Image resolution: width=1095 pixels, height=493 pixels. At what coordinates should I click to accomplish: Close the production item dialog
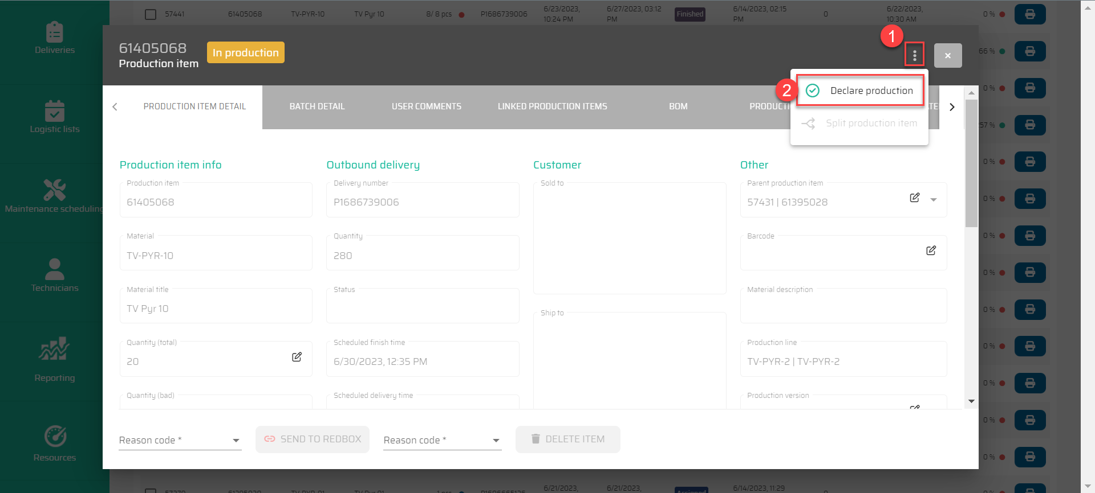(x=947, y=56)
